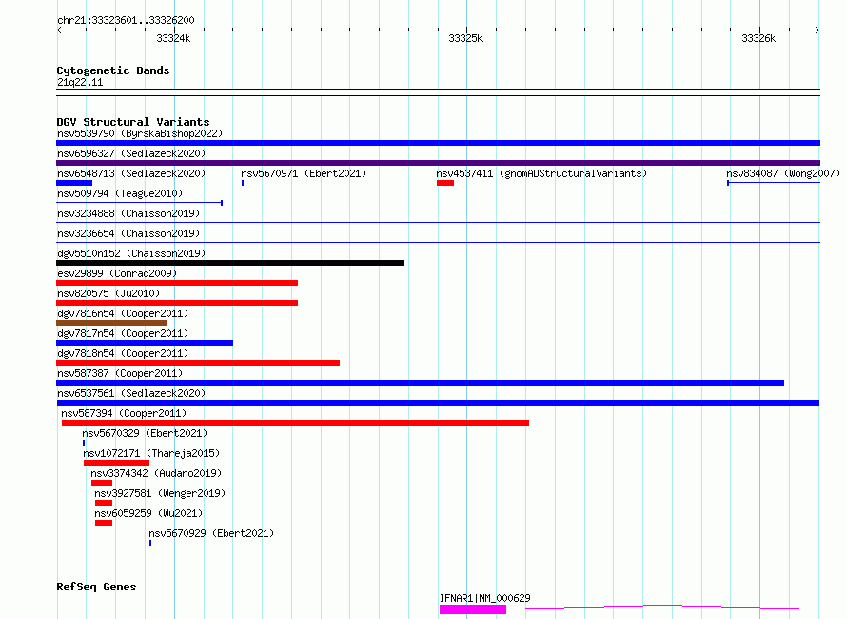Click the tiny blue nsv5670971 marker
This screenshot has height=619, width=847.
pyautogui.click(x=243, y=183)
